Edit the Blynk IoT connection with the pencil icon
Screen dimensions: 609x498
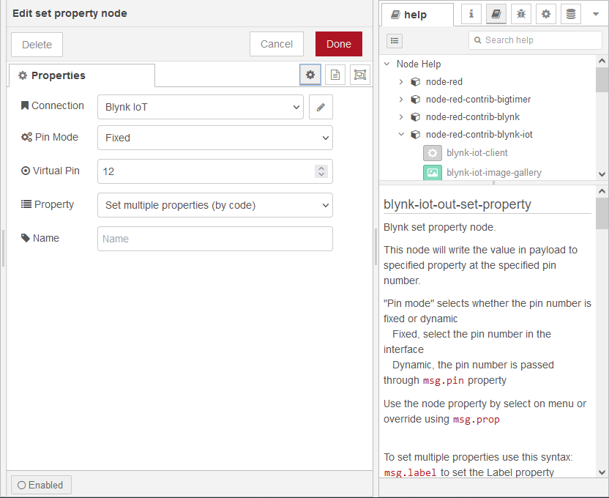[321, 107]
